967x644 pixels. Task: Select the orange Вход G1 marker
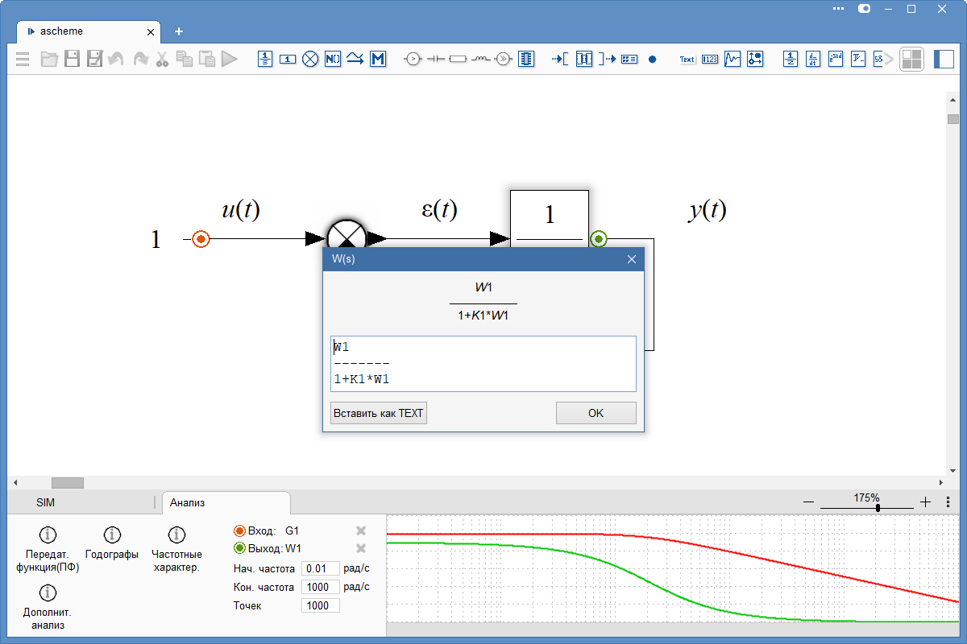(239, 531)
